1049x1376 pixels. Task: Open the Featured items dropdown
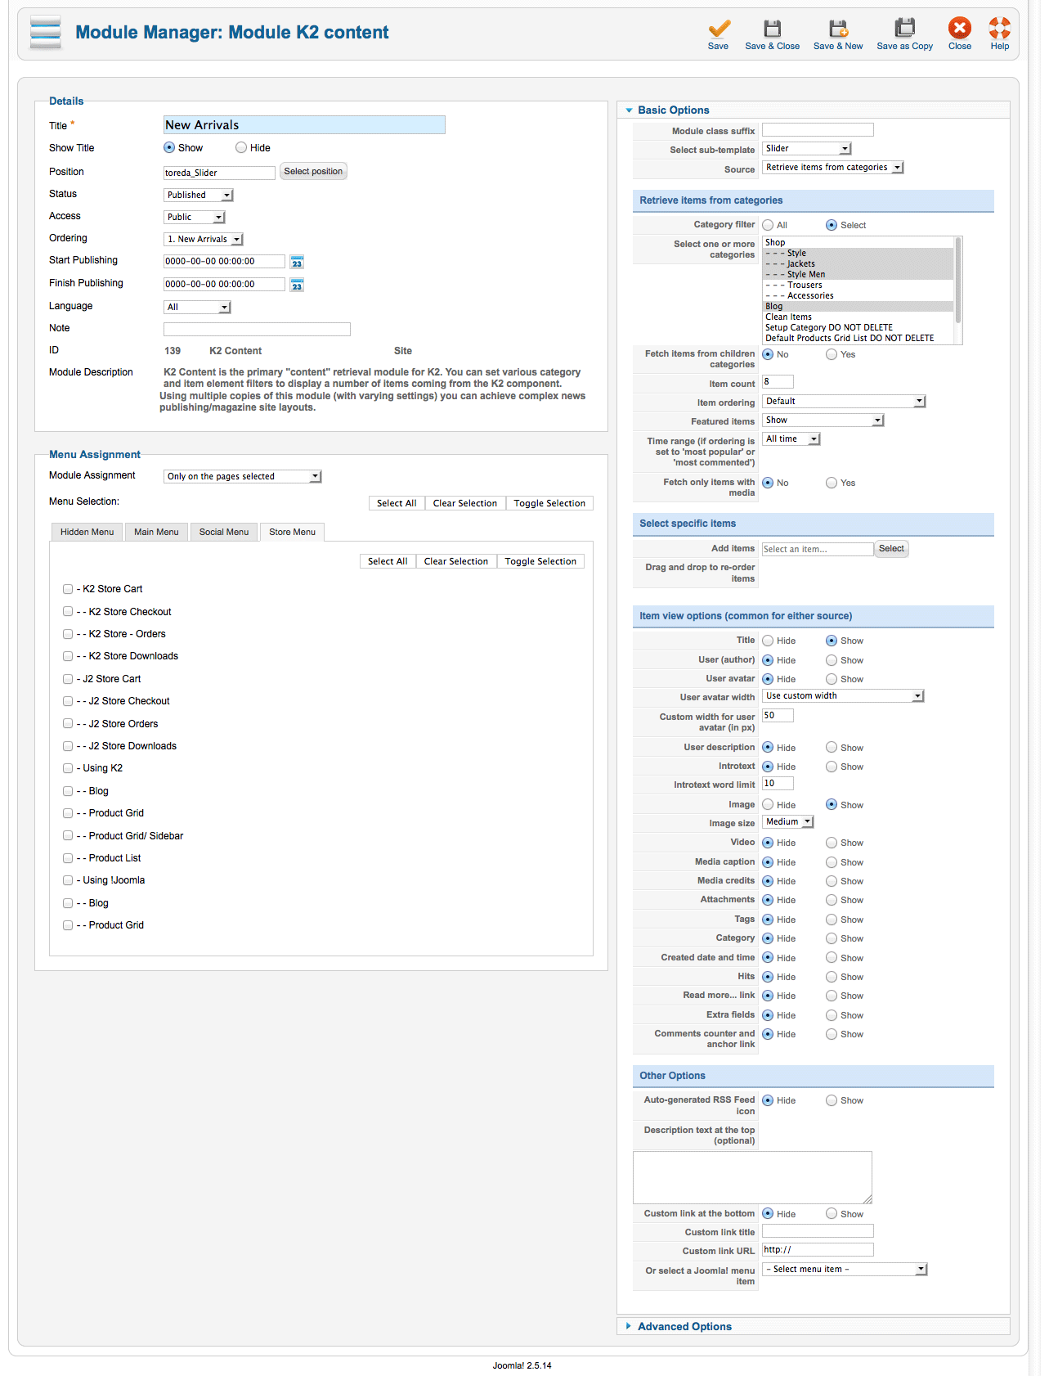823,420
